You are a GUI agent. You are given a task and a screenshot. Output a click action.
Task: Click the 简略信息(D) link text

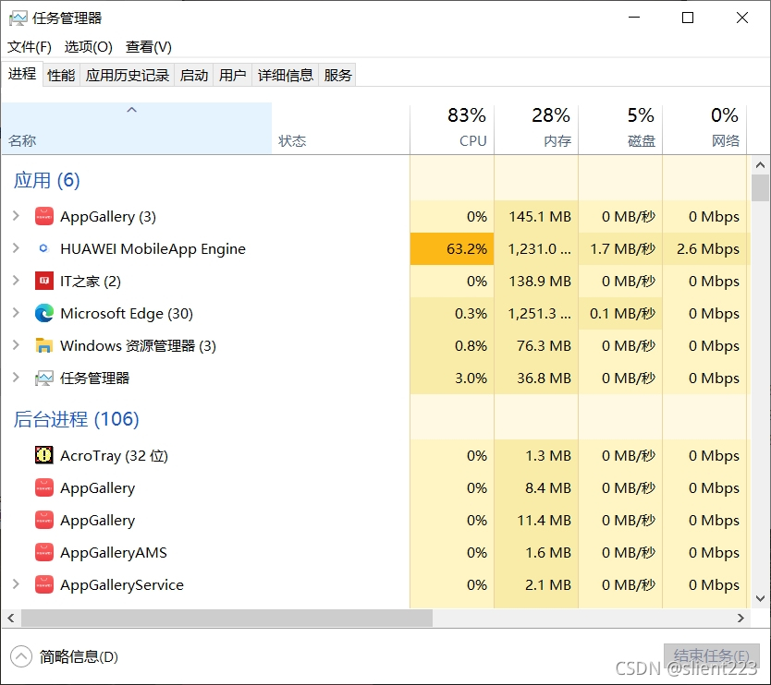[x=79, y=656]
